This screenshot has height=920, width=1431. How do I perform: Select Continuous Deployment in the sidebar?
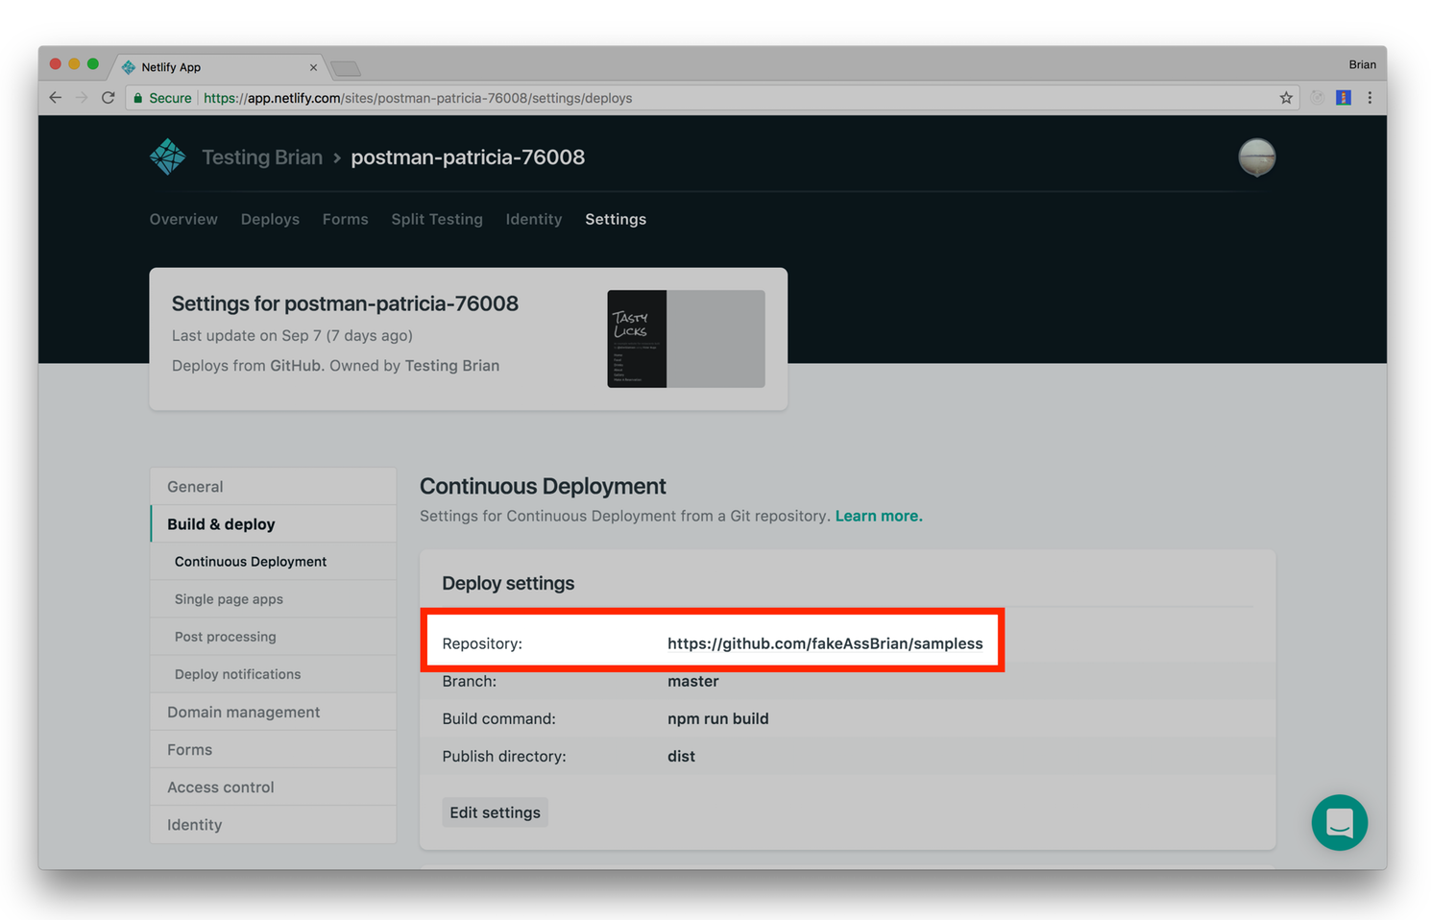click(250, 561)
